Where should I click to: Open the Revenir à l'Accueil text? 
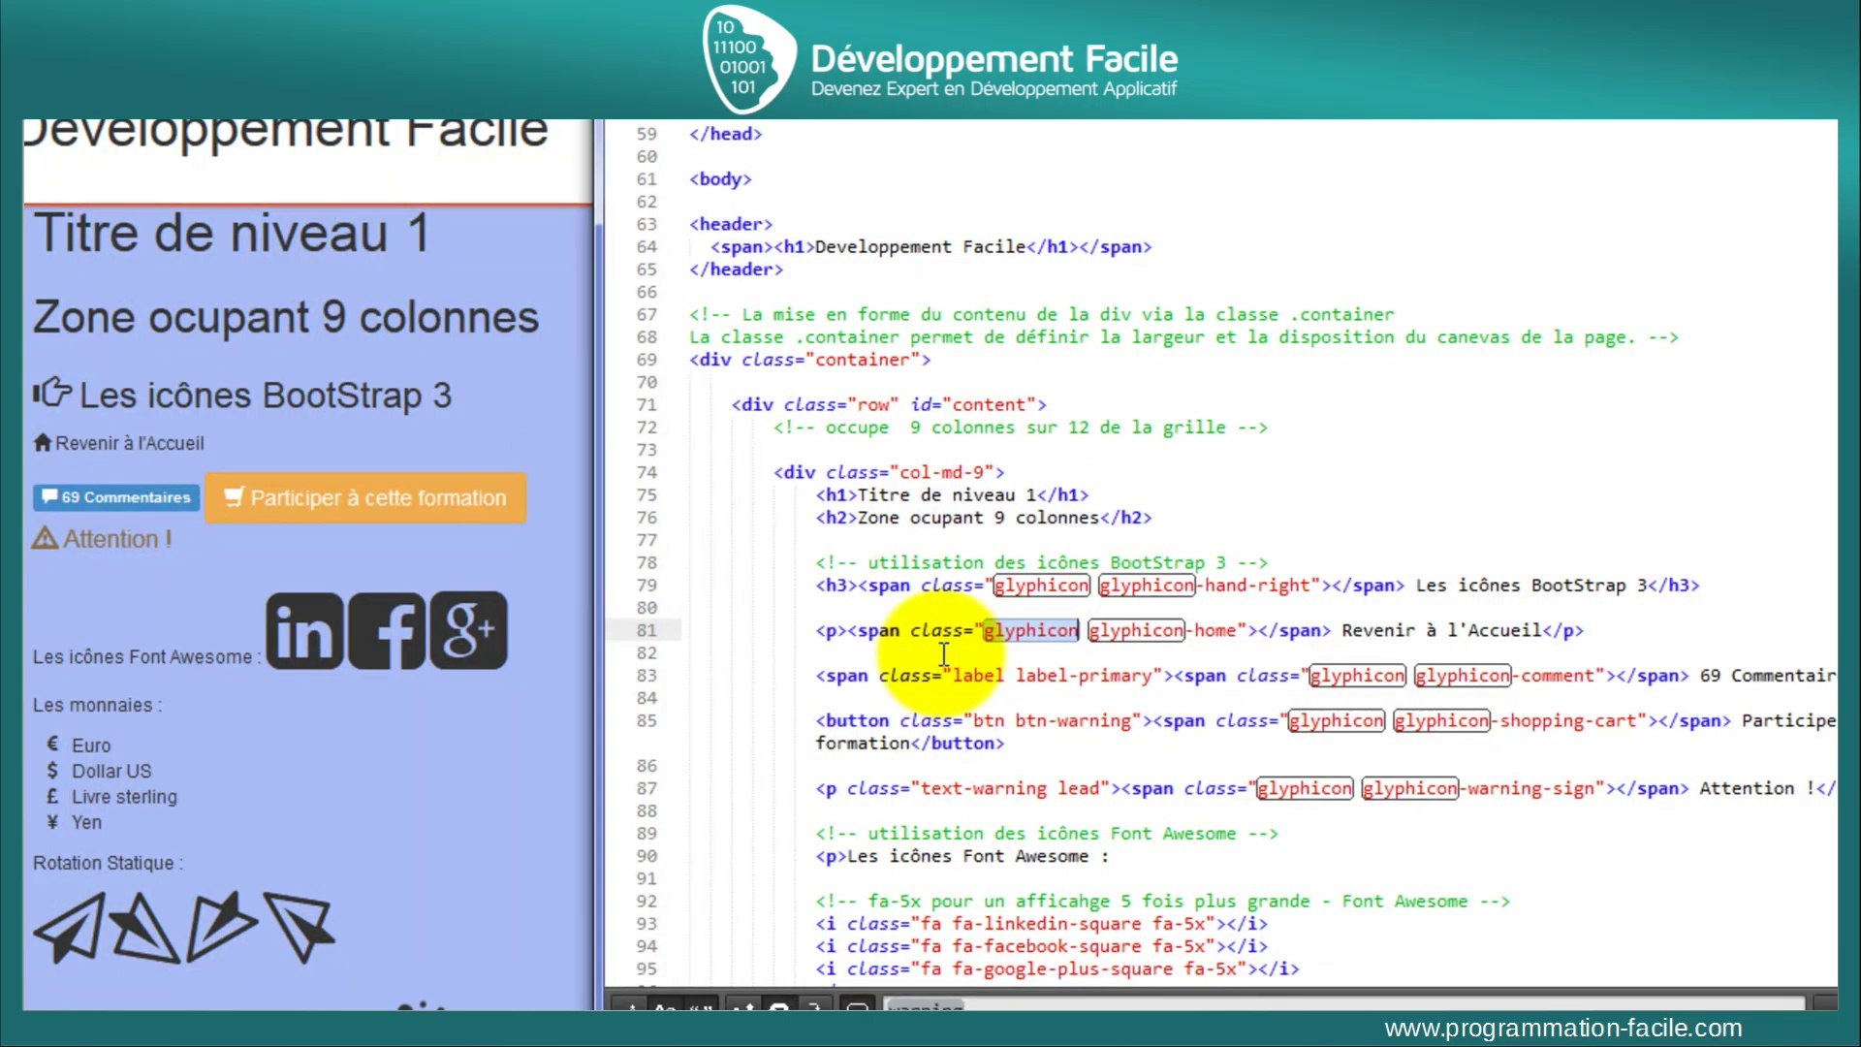[x=130, y=443]
